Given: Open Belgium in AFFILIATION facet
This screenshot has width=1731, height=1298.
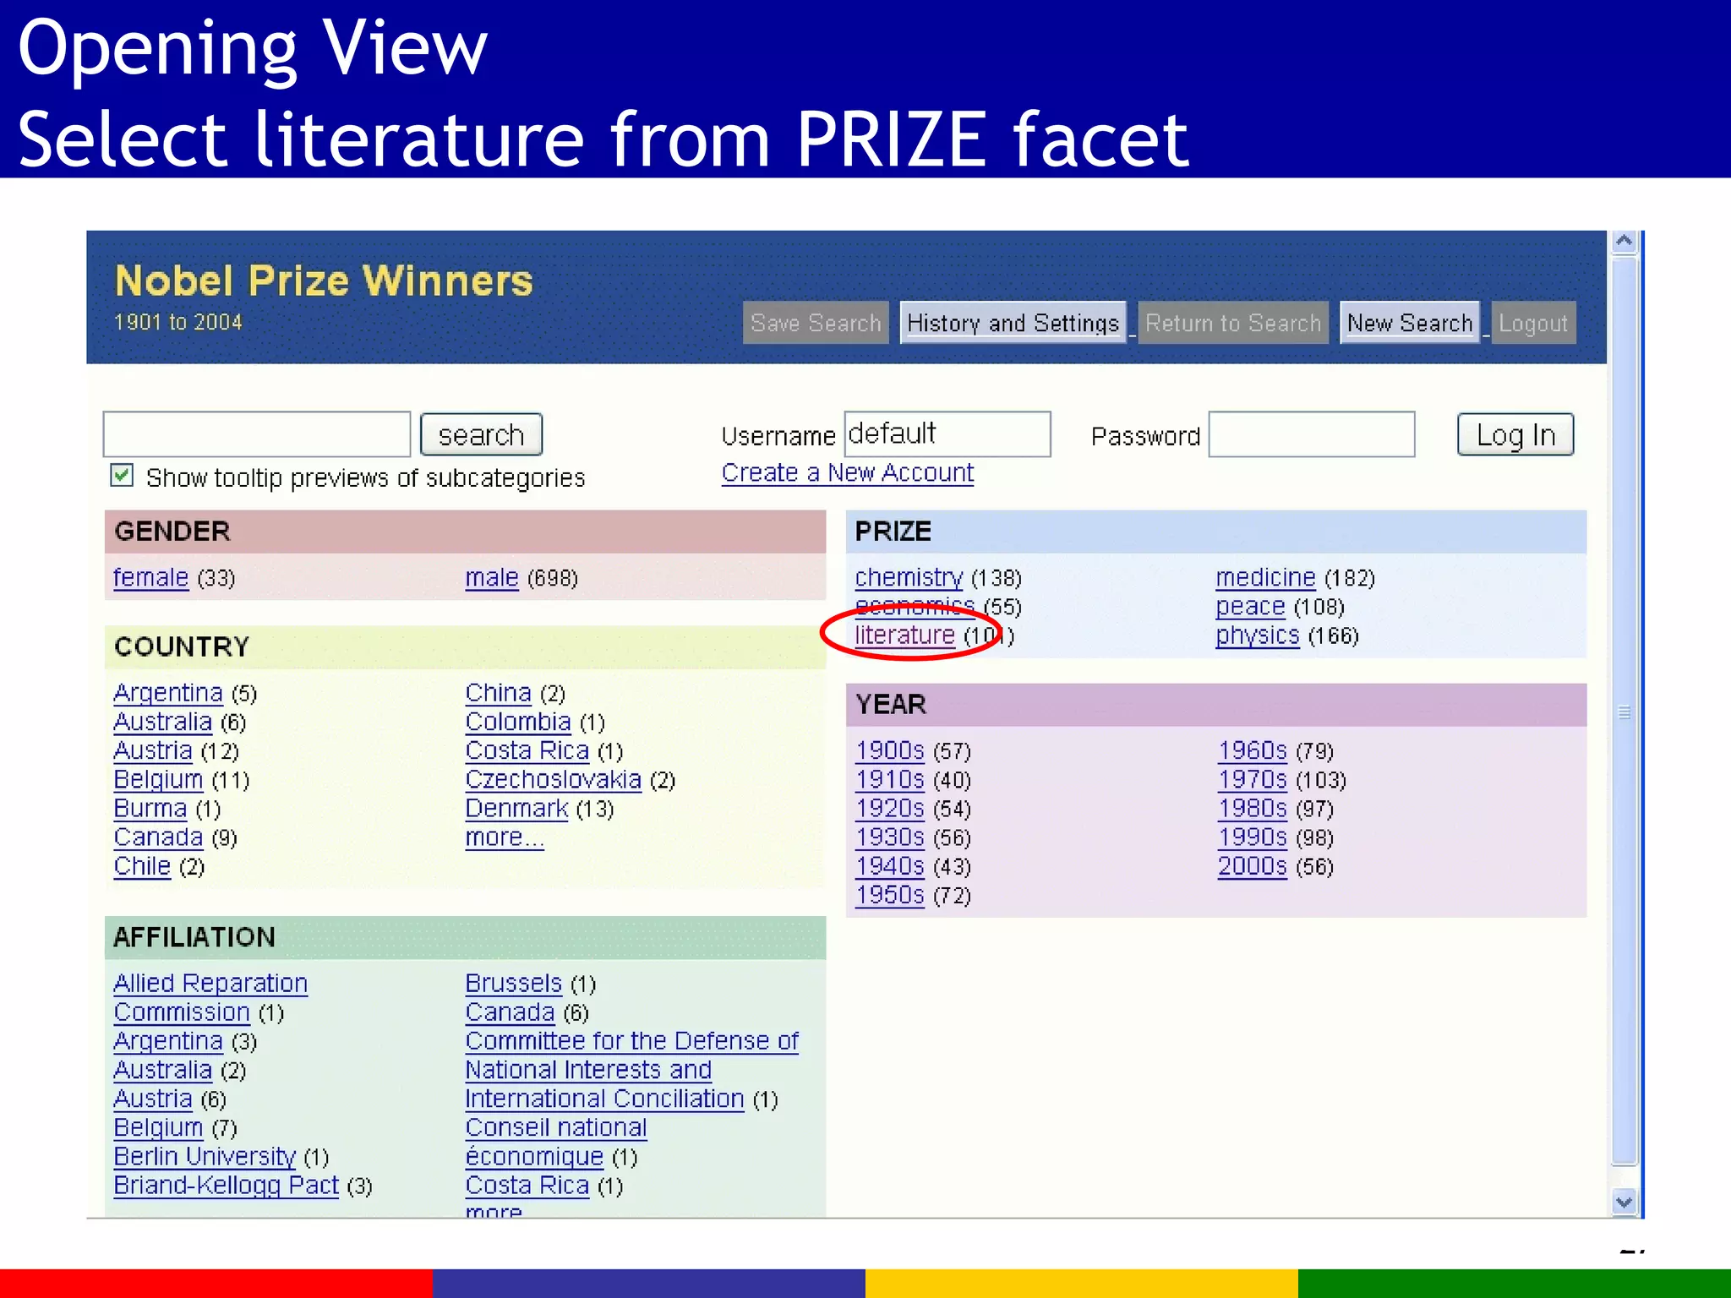Looking at the screenshot, I should pyautogui.click(x=158, y=1127).
